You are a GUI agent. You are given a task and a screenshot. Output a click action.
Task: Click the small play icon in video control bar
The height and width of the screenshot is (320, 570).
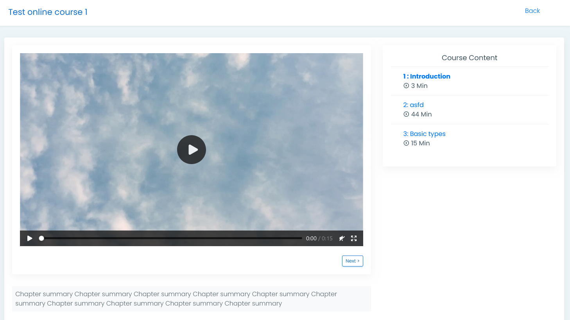point(30,238)
